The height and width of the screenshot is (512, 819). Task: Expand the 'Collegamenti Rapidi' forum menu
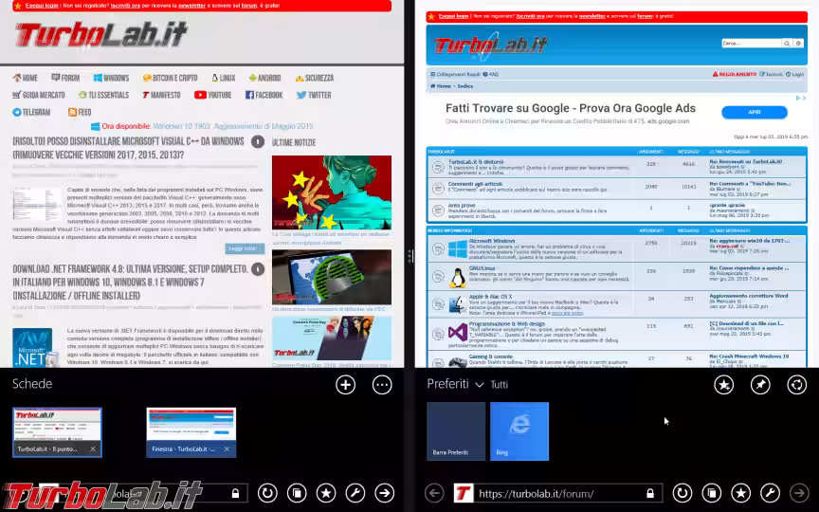(x=454, y=74)
